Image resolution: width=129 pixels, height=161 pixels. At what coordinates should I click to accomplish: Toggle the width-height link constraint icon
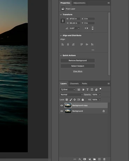pyautogui.click(x=63, y=21)
